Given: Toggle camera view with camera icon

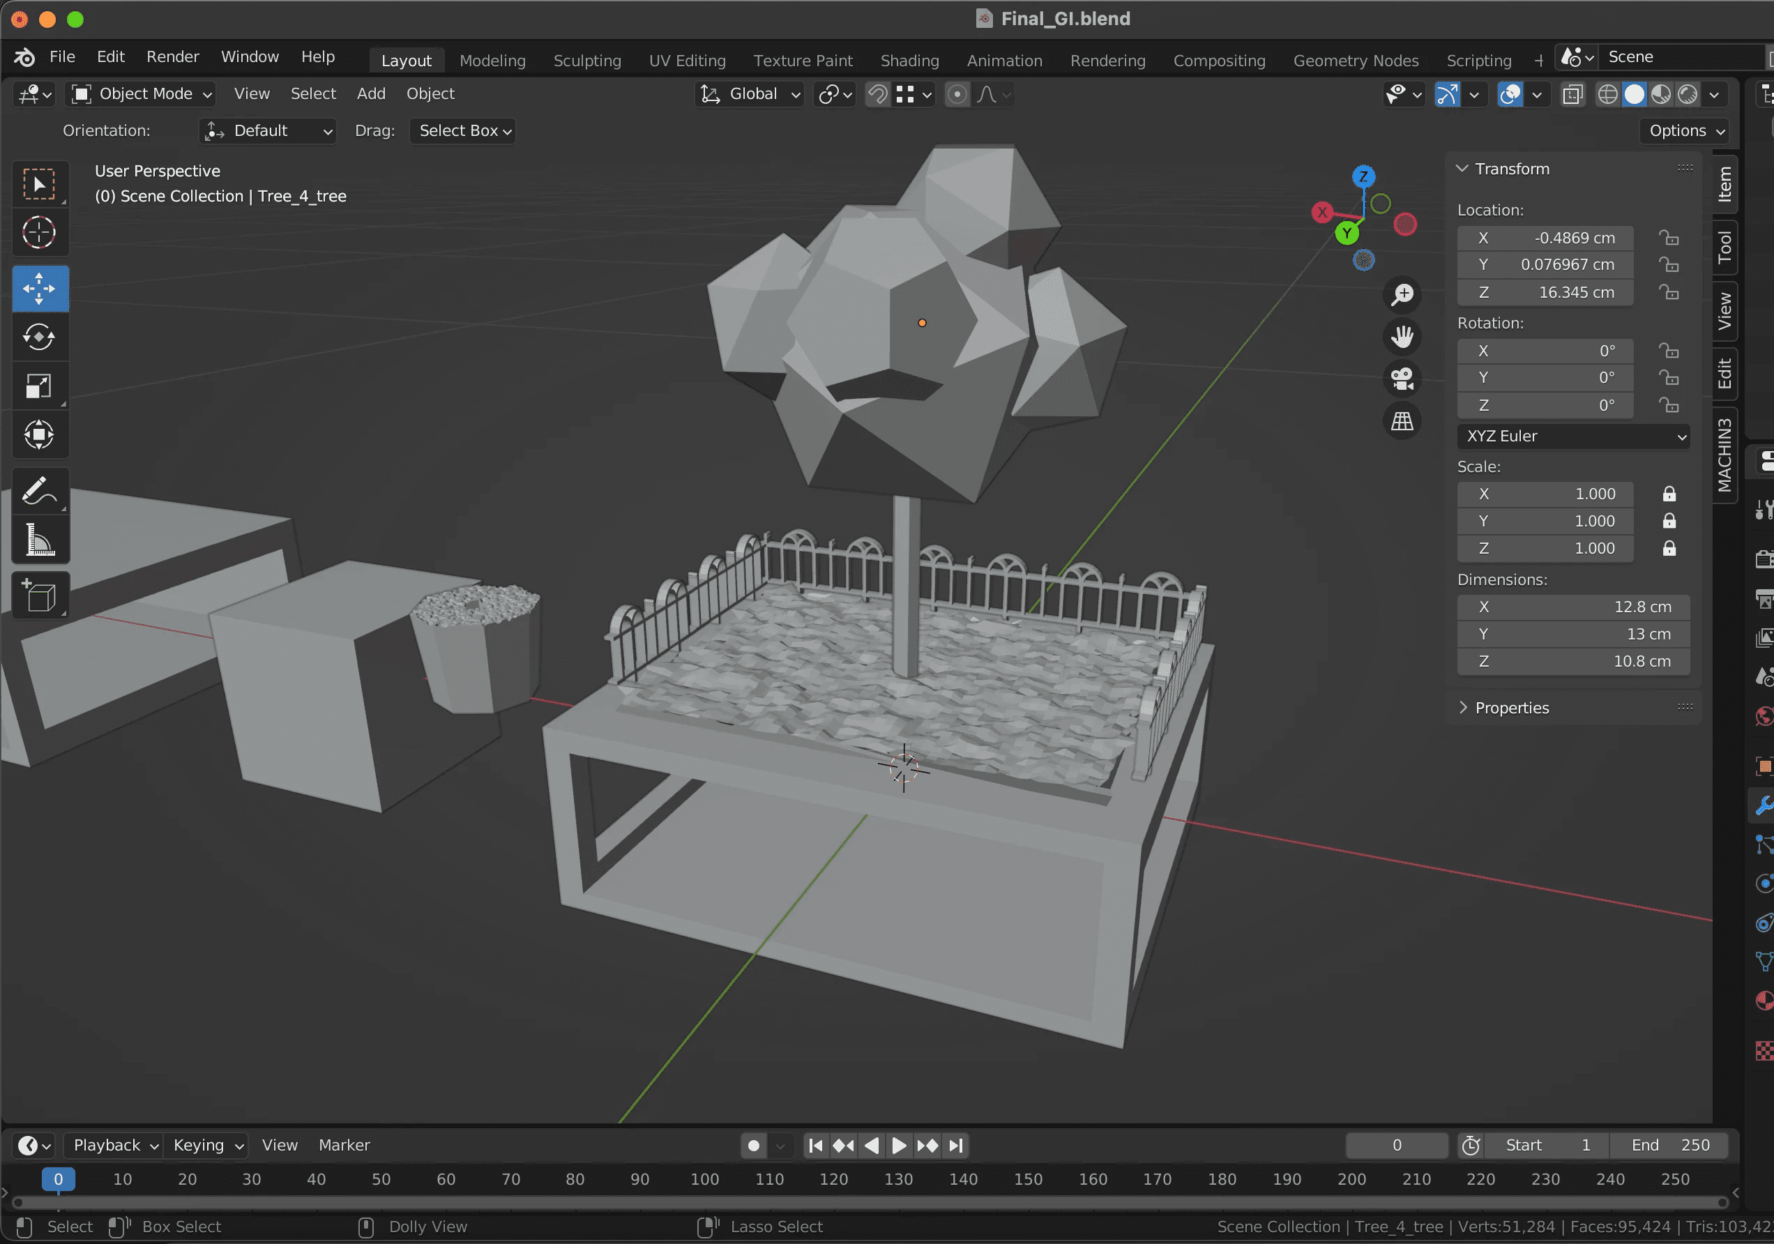Looking at the screenshot, I should [x=1402, y=379].
